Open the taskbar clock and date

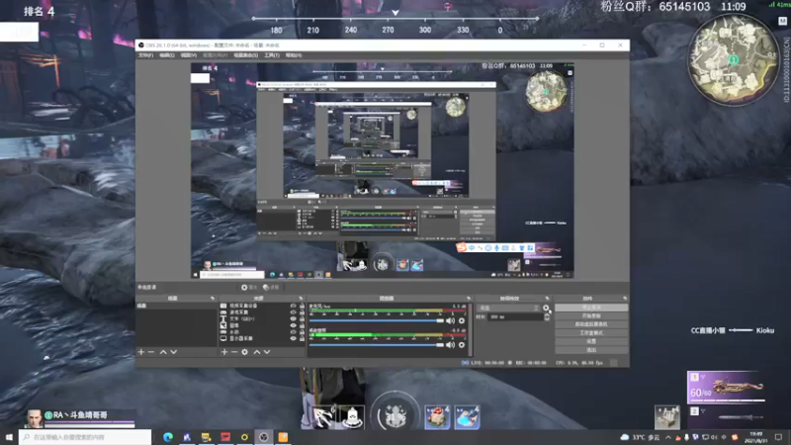[x=755, y=437]
